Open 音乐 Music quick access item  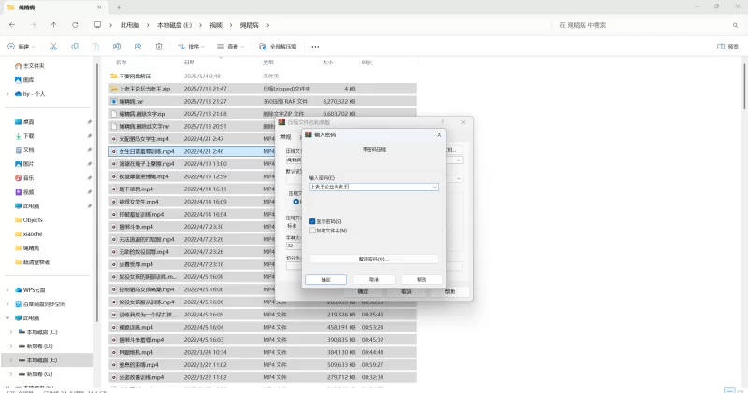tap(25, 178)
